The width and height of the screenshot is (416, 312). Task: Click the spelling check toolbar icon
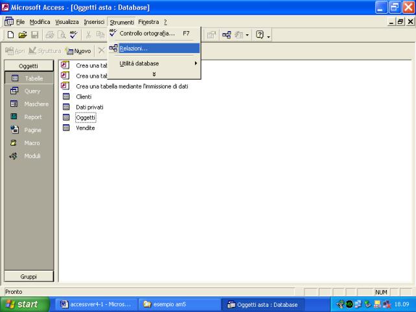73,35
